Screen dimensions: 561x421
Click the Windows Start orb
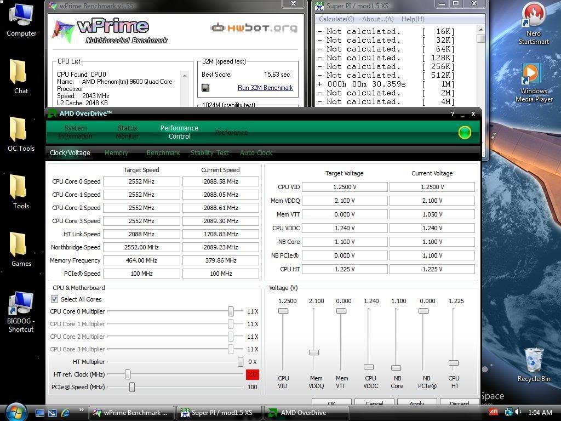(x=16, y=412)
